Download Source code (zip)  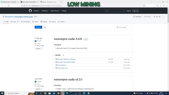pyautogui.click(x=62, y=65)
